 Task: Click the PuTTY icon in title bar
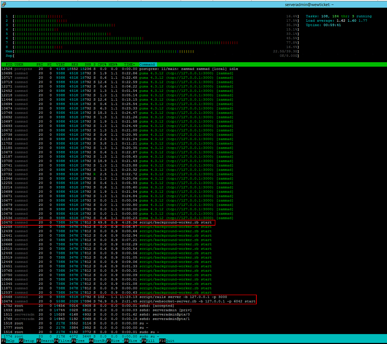[x=3, y=4]
